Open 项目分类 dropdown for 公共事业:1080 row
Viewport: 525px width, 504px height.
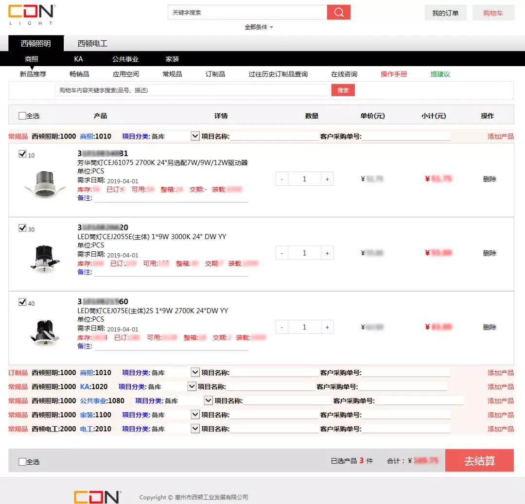(x=208, y=400)
